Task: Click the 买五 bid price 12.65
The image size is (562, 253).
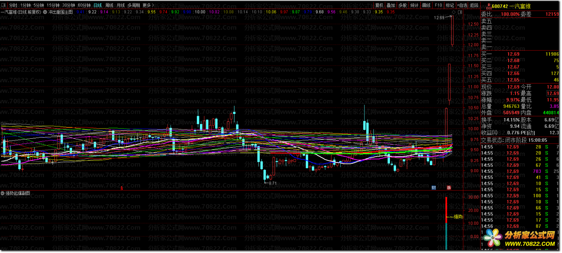Action: [x=513, y=80]
